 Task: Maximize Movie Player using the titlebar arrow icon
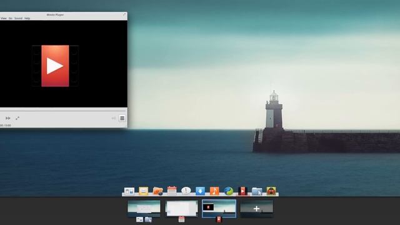pos(124,14)
